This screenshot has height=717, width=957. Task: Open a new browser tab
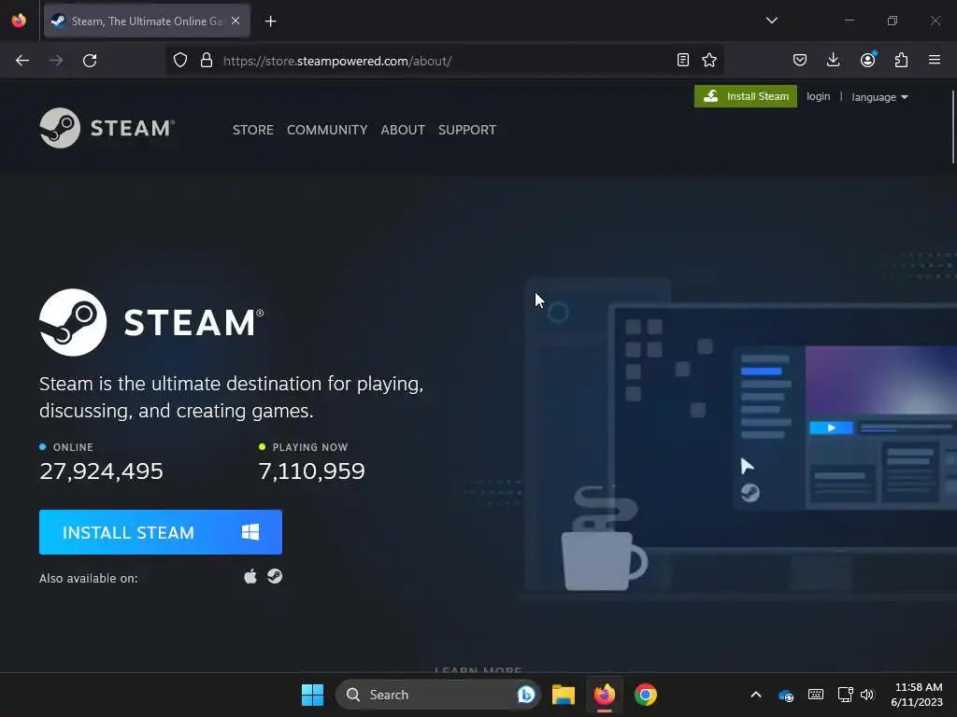(x=270, y=21)
